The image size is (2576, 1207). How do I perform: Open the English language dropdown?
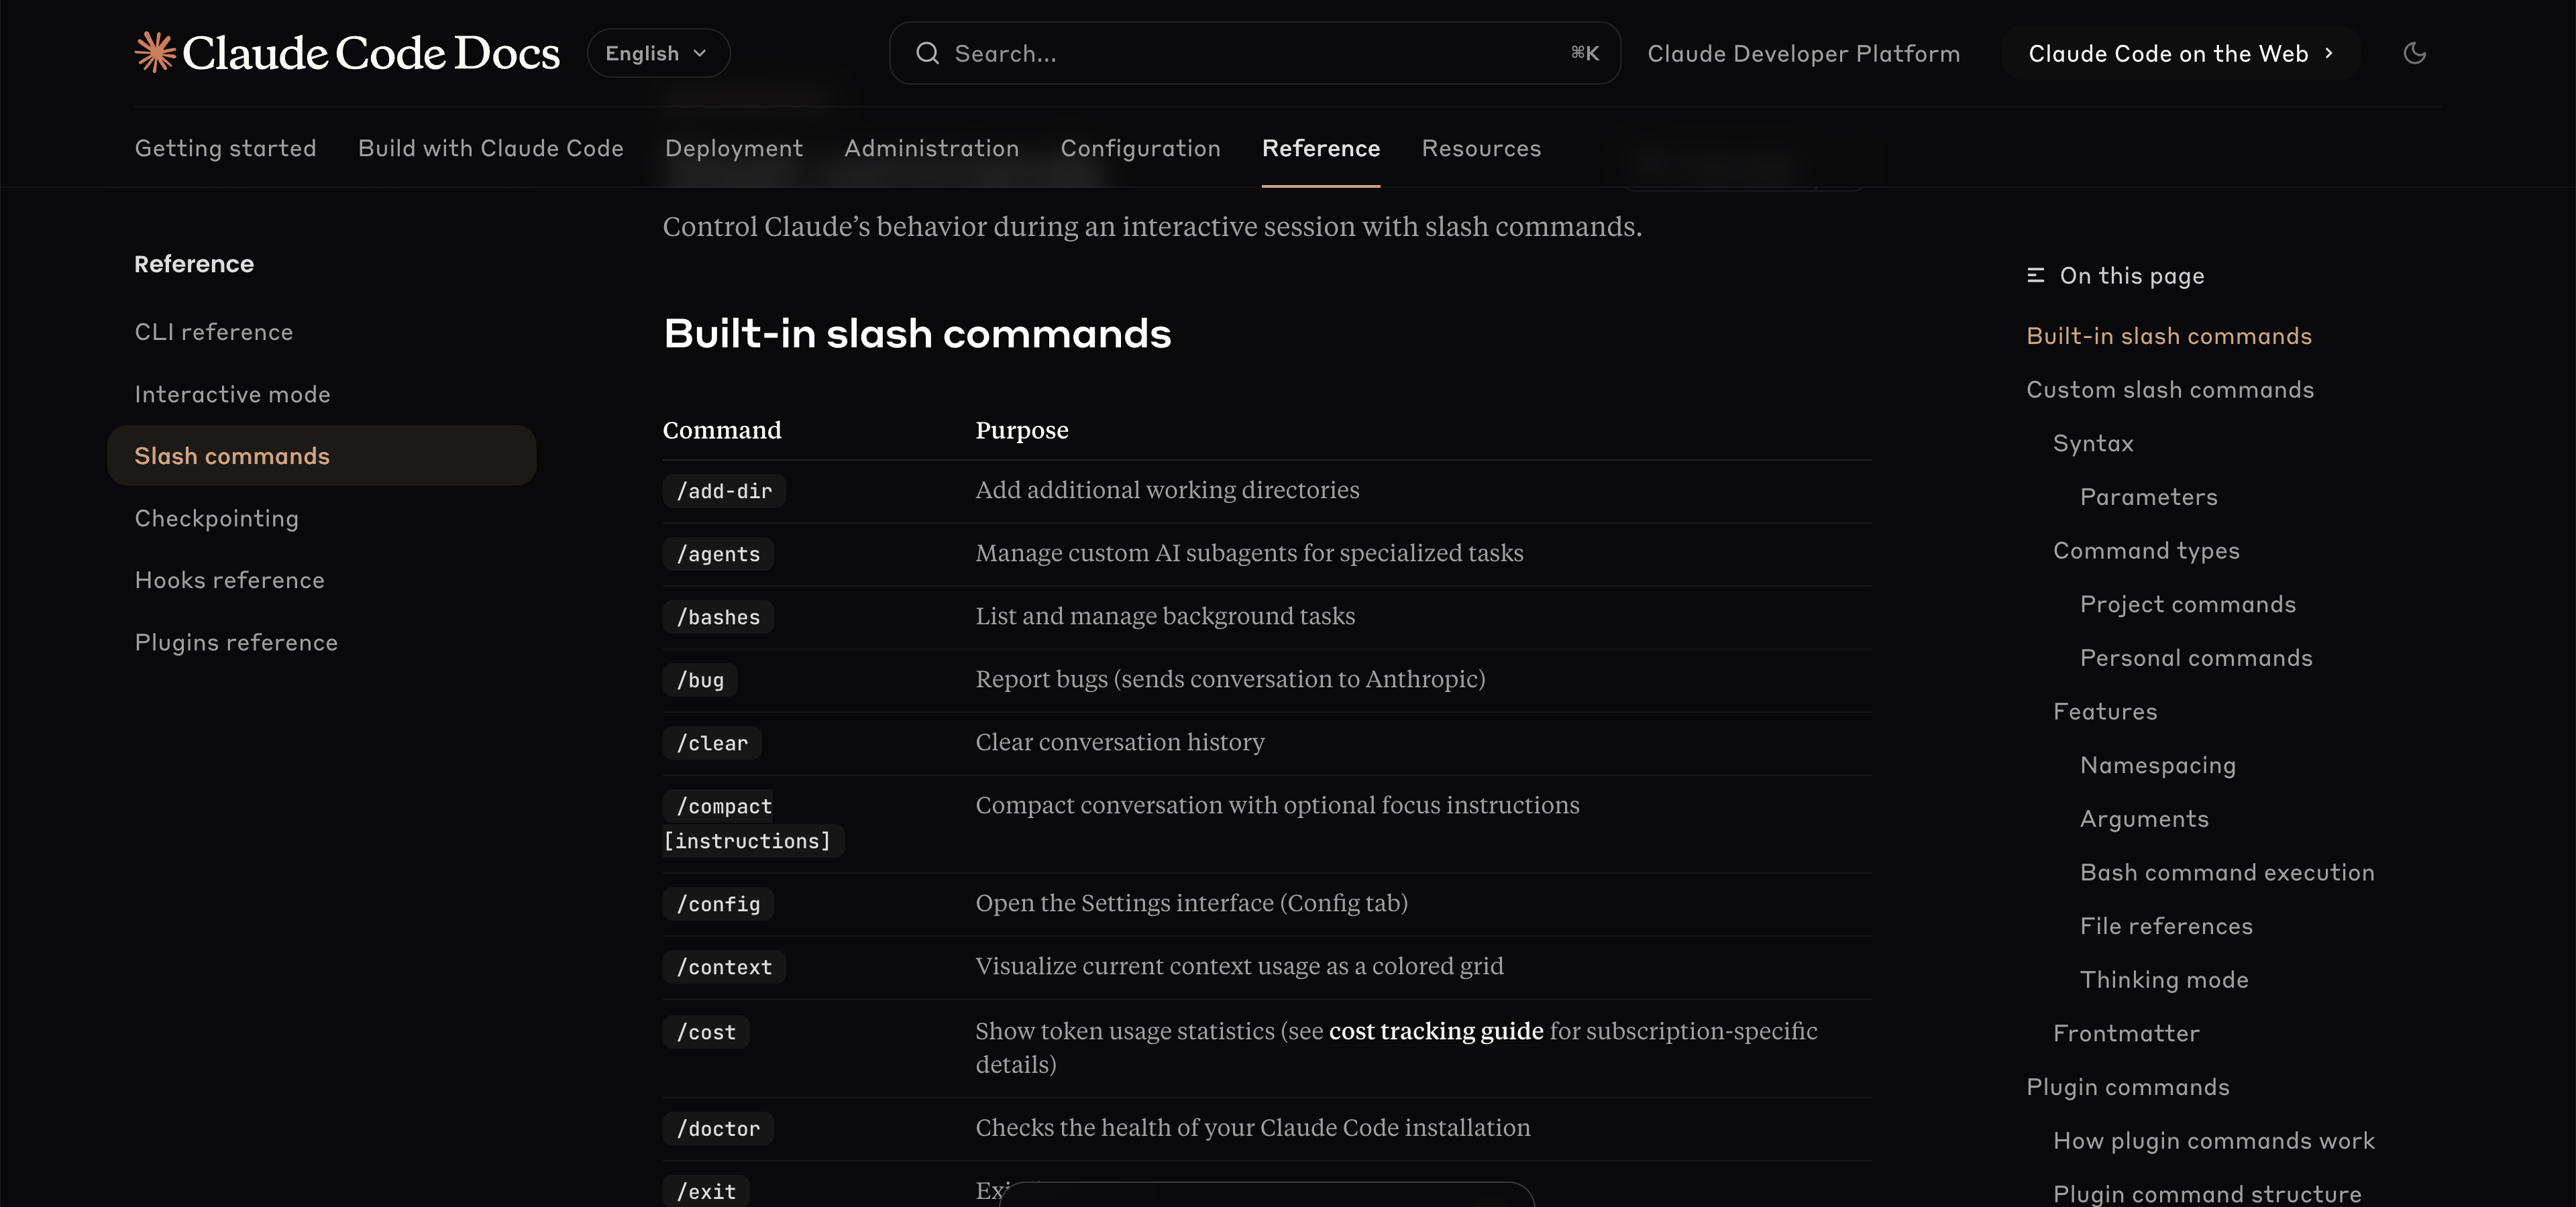click(657, 53)
